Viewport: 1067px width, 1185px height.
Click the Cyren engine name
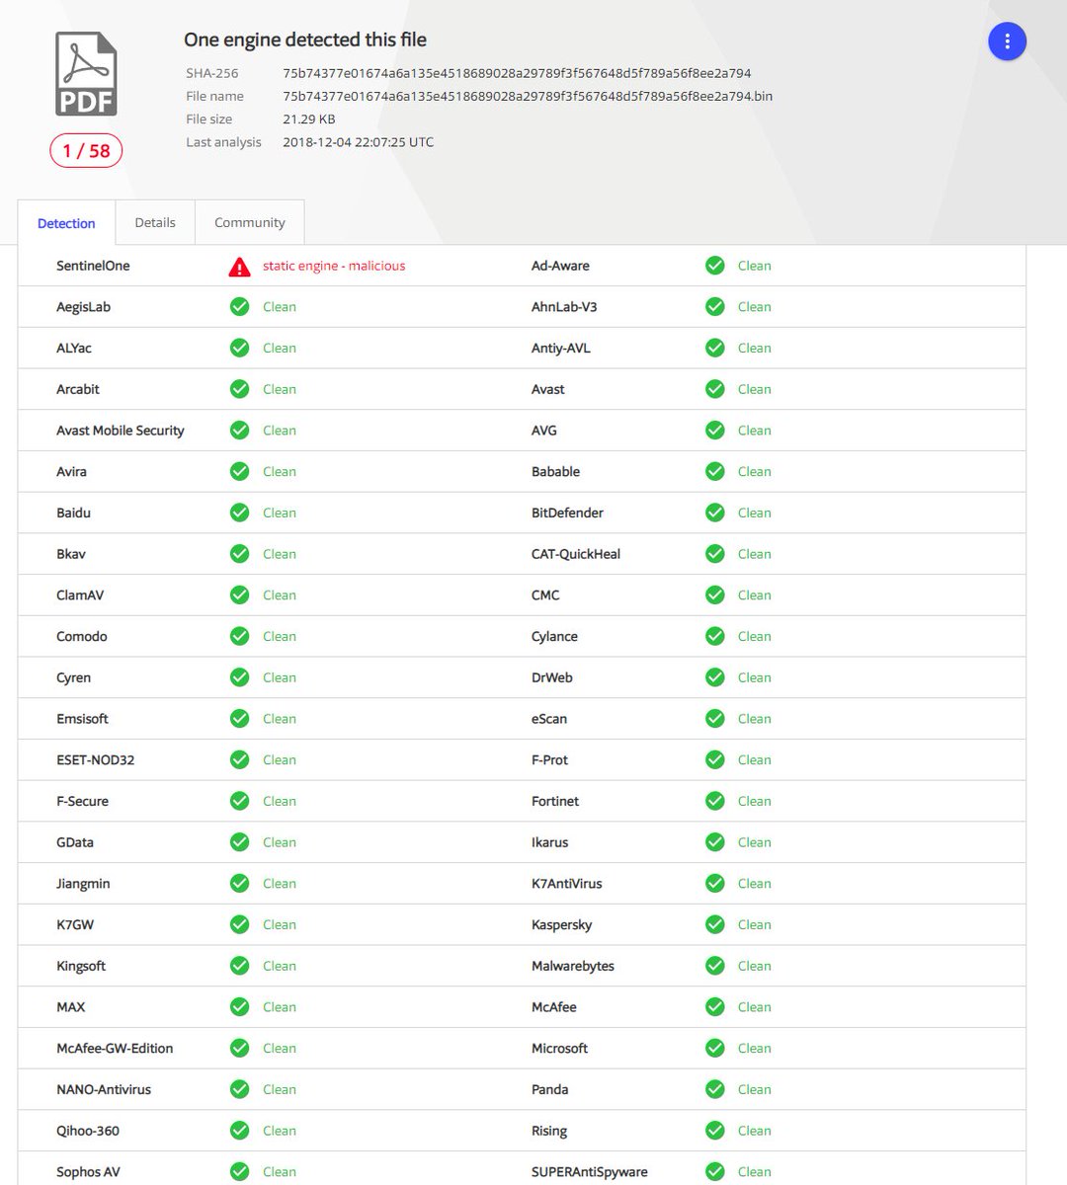point(73,678)
